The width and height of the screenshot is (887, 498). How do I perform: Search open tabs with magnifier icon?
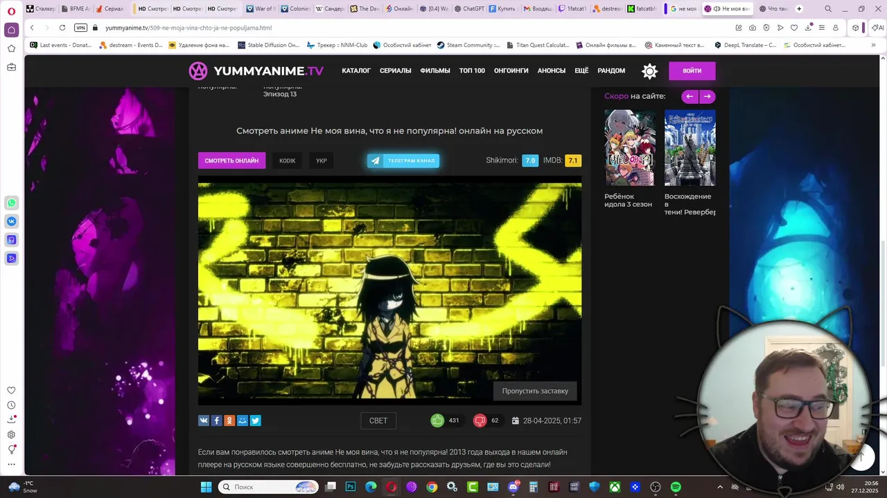coord(828,9)
